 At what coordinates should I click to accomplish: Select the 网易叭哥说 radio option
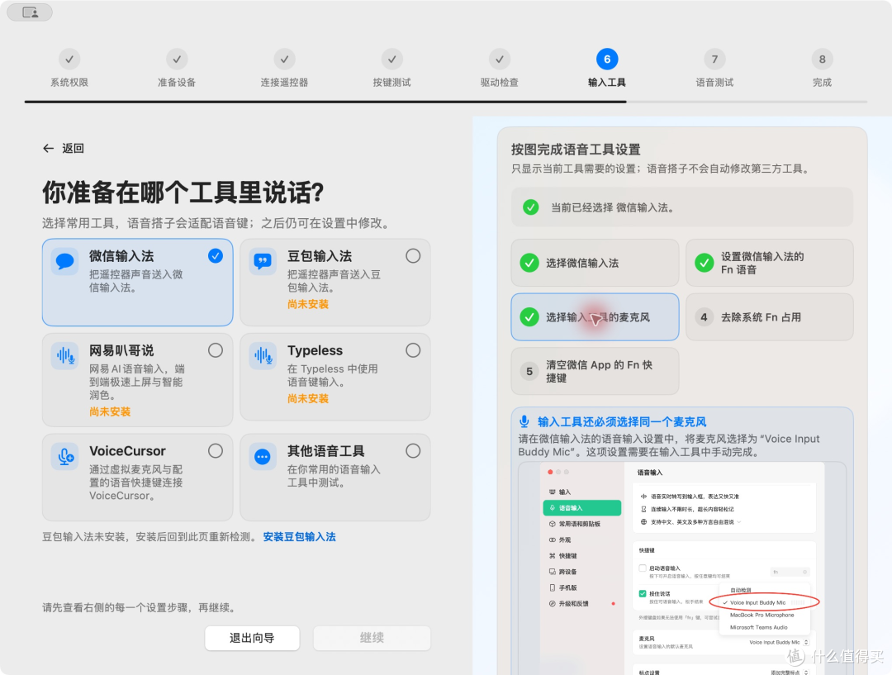click(216, 350)
